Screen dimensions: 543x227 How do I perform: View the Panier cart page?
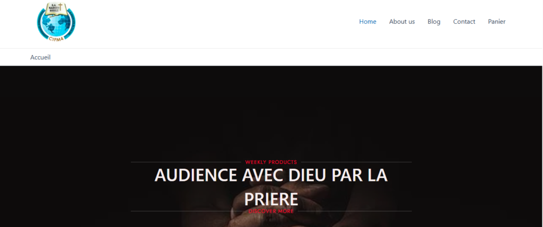click(496, 22)
